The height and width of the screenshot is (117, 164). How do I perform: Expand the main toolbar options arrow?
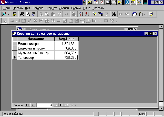pos(155,15)
